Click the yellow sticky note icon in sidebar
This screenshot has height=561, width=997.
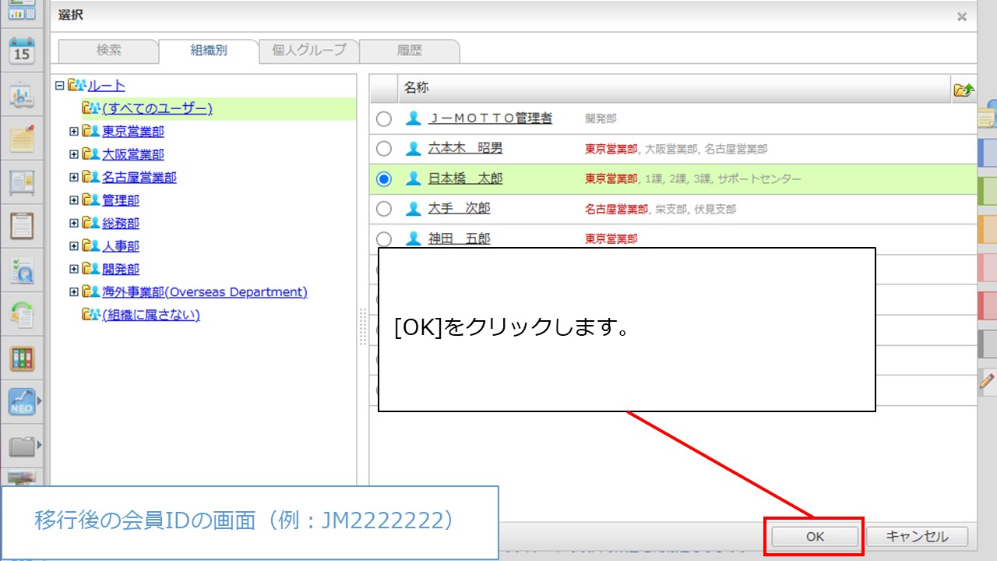[x=21, y=138]
